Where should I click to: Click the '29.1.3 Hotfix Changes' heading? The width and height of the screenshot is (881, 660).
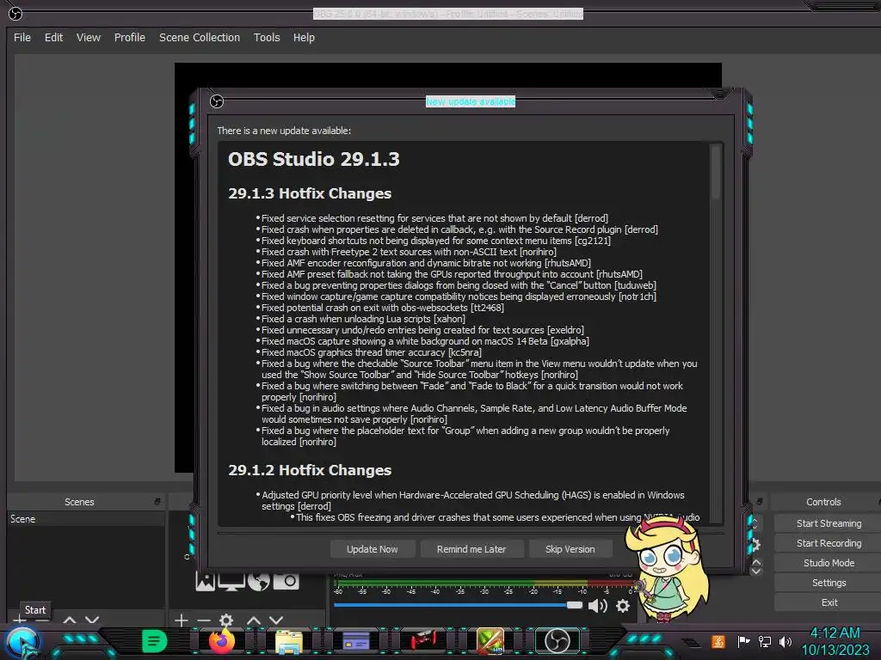click(x=310, y=193)
